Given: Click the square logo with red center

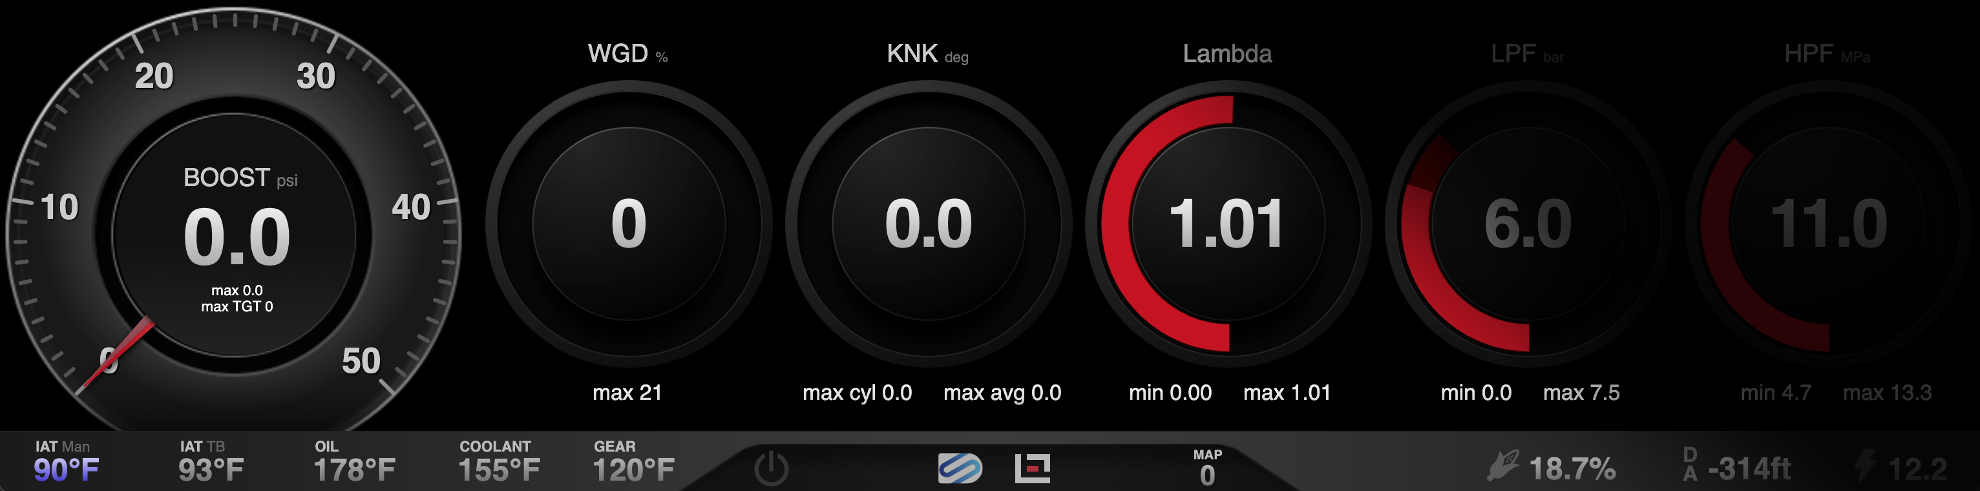Looking at the screenshot, I should (1032, 468).
